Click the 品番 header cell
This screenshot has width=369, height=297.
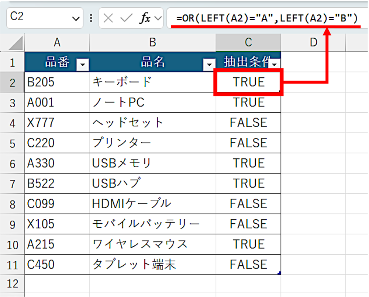click(x=57, y=62)
